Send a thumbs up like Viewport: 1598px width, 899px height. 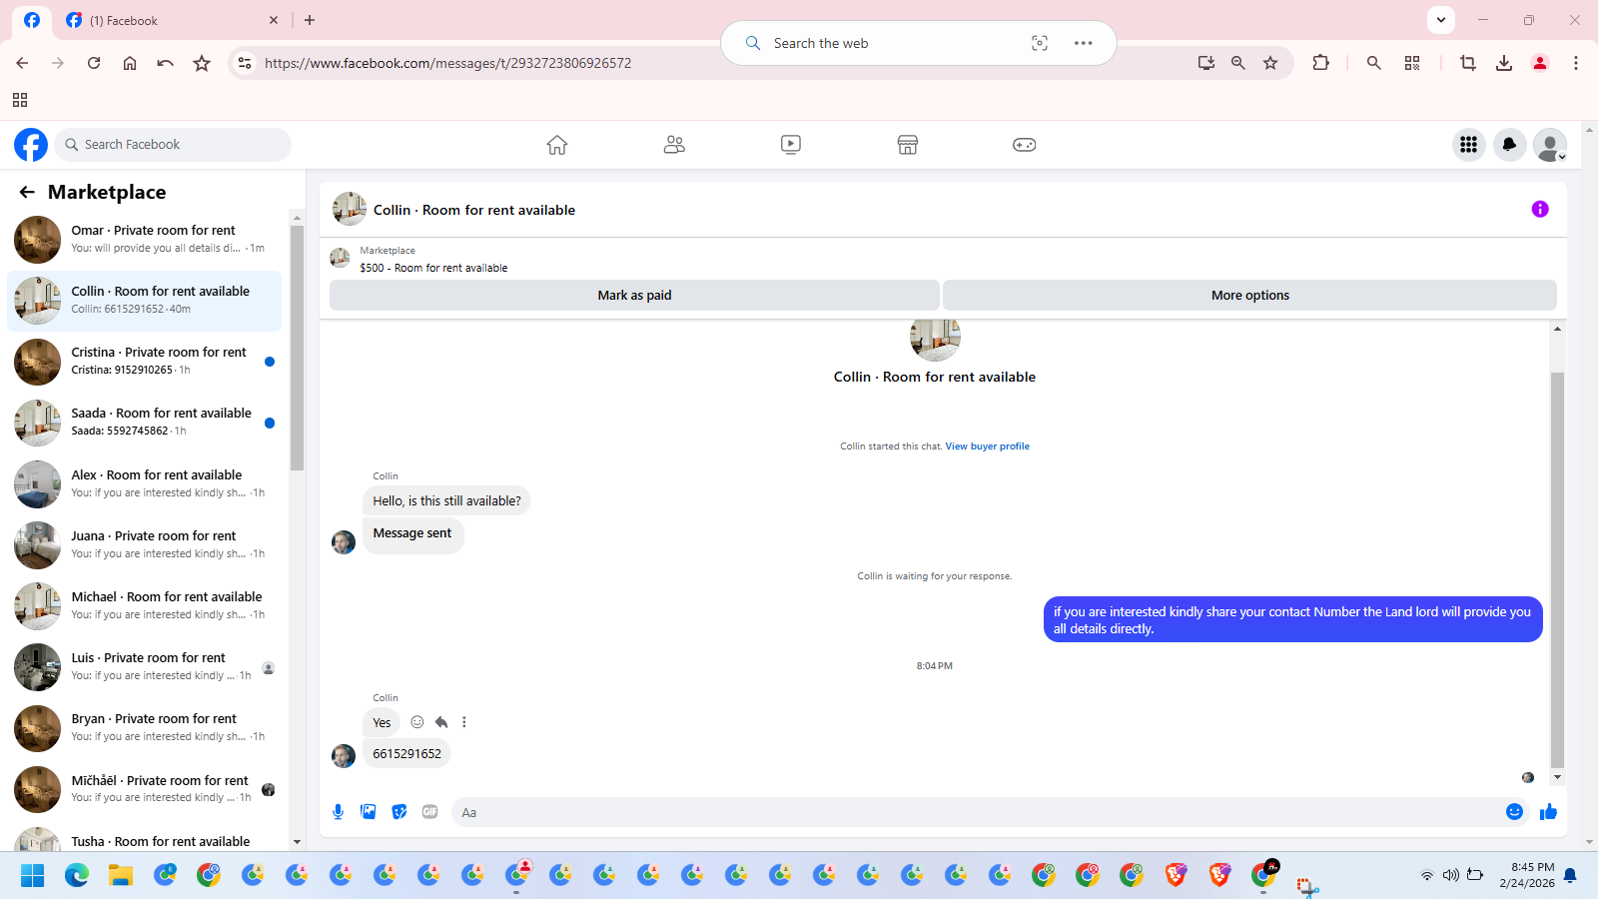1548,812
